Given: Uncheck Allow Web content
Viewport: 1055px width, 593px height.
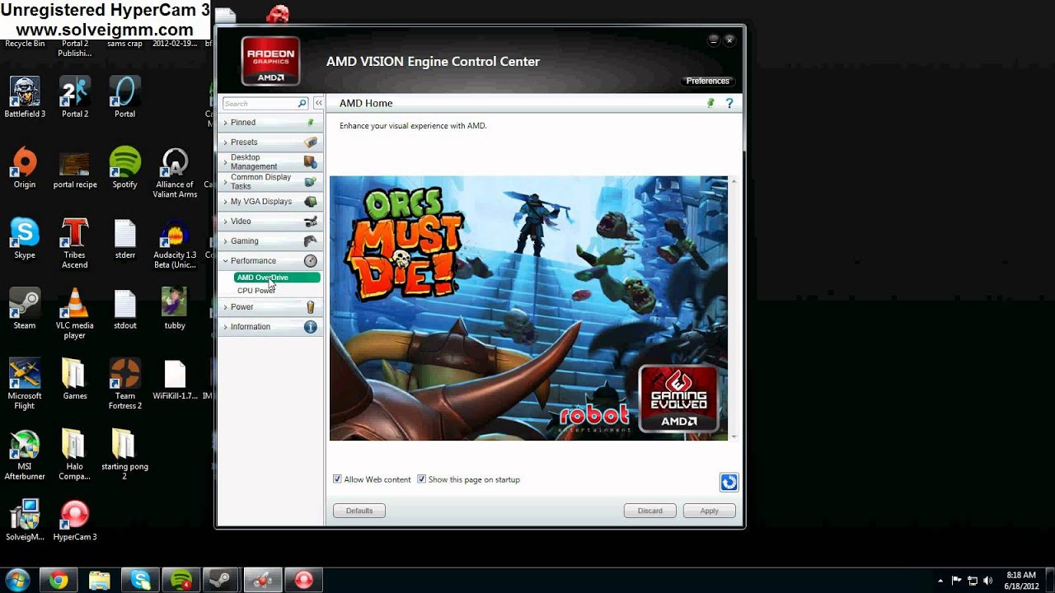Looking at the screenshot, I should pos(337,479).
